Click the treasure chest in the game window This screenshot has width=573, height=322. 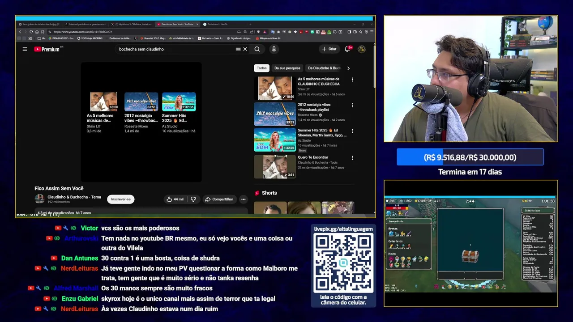[470, 256]
